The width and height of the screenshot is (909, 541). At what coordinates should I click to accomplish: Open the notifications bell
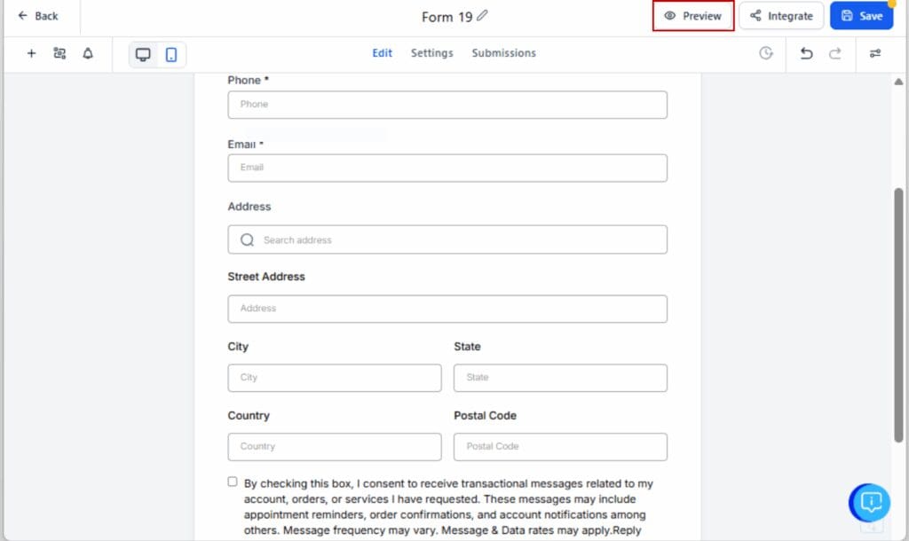coord(87,53)
